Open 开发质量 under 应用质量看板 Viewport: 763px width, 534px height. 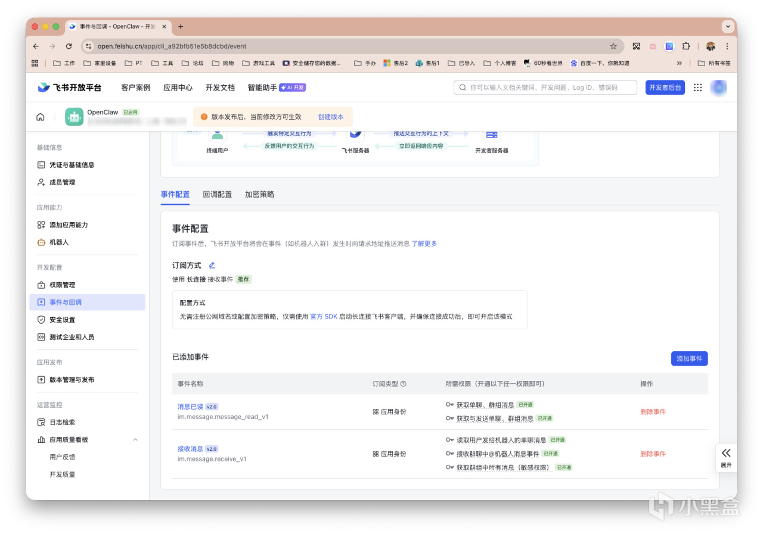(62, 474)
